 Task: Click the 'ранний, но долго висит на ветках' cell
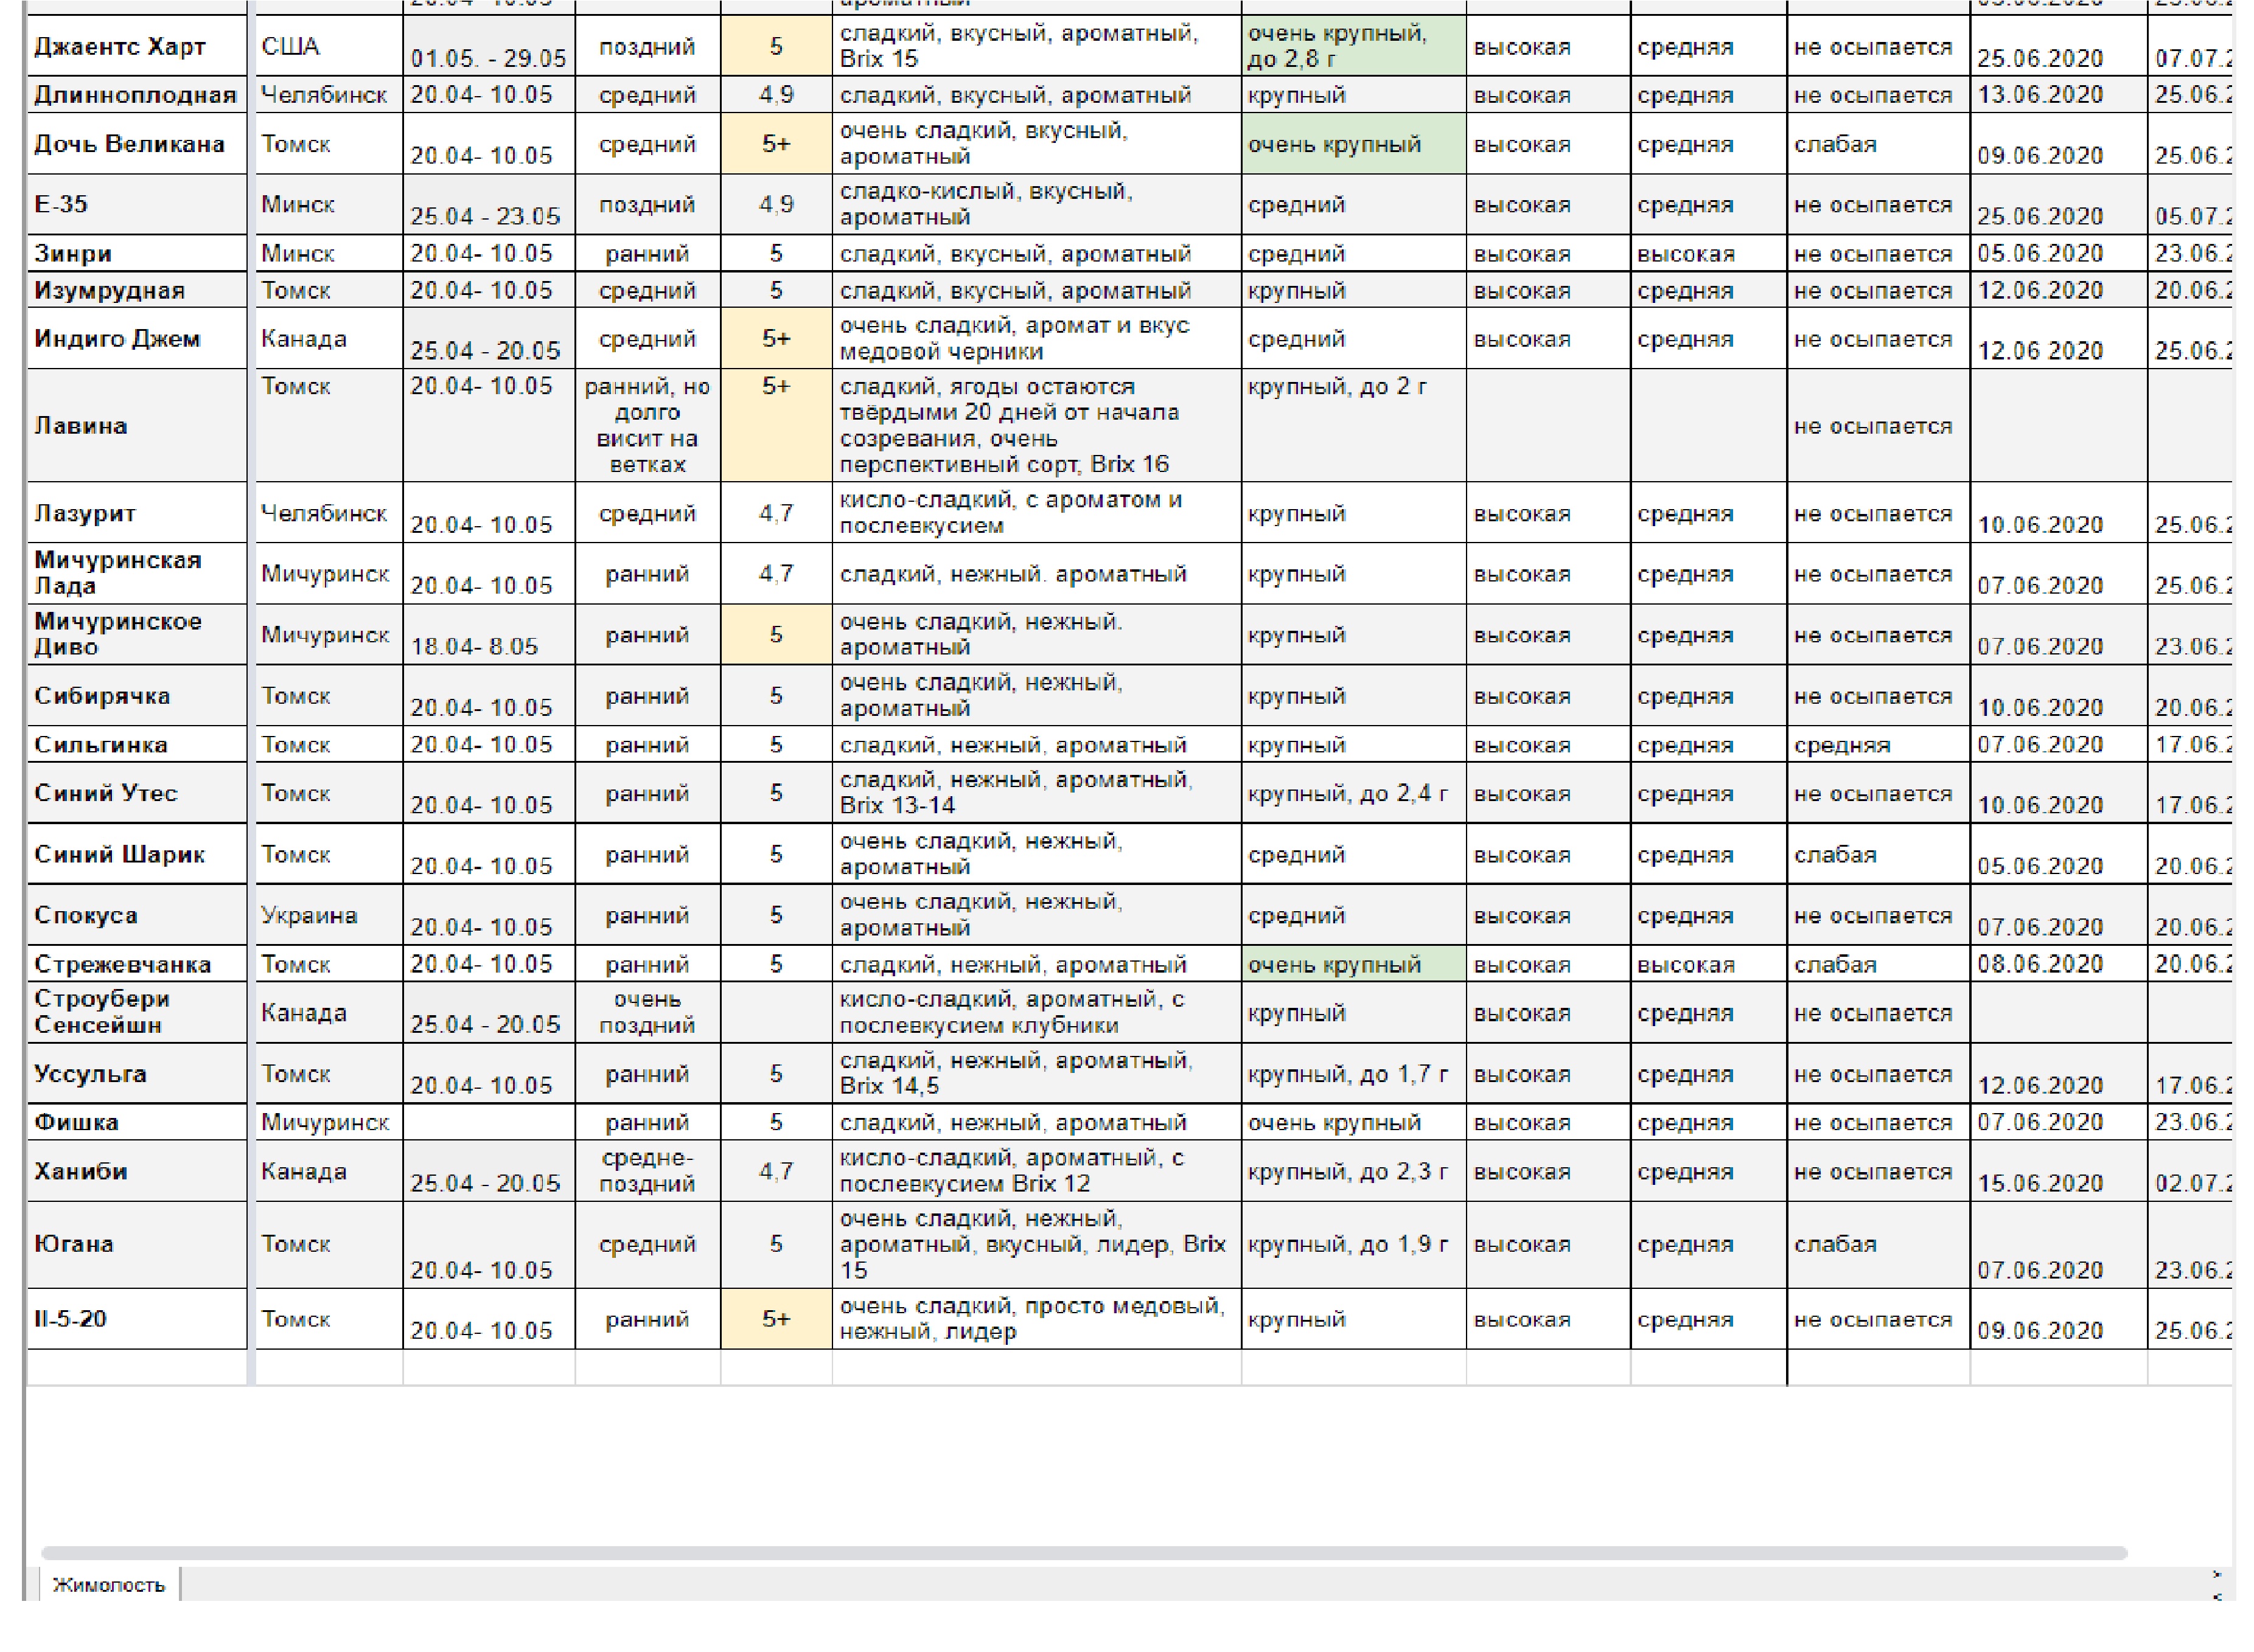[x=647, y=425]
